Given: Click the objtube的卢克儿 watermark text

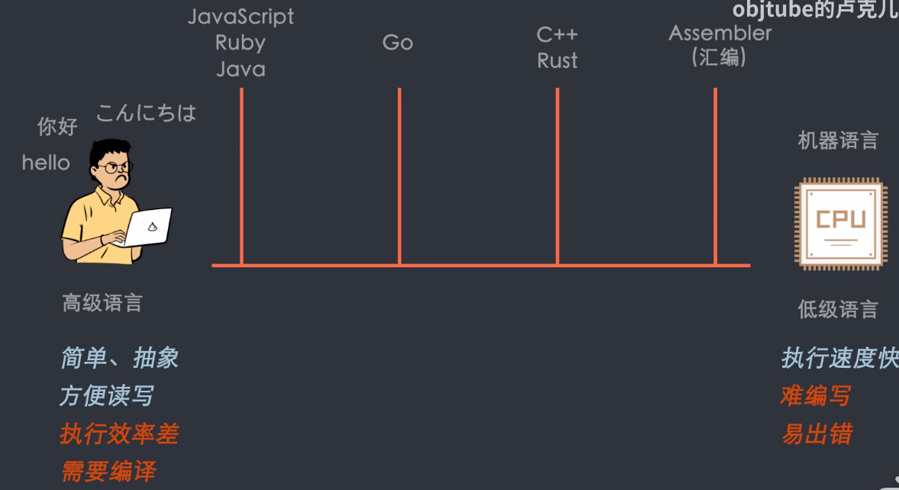Looking at the screenshot, I should 814,10.
